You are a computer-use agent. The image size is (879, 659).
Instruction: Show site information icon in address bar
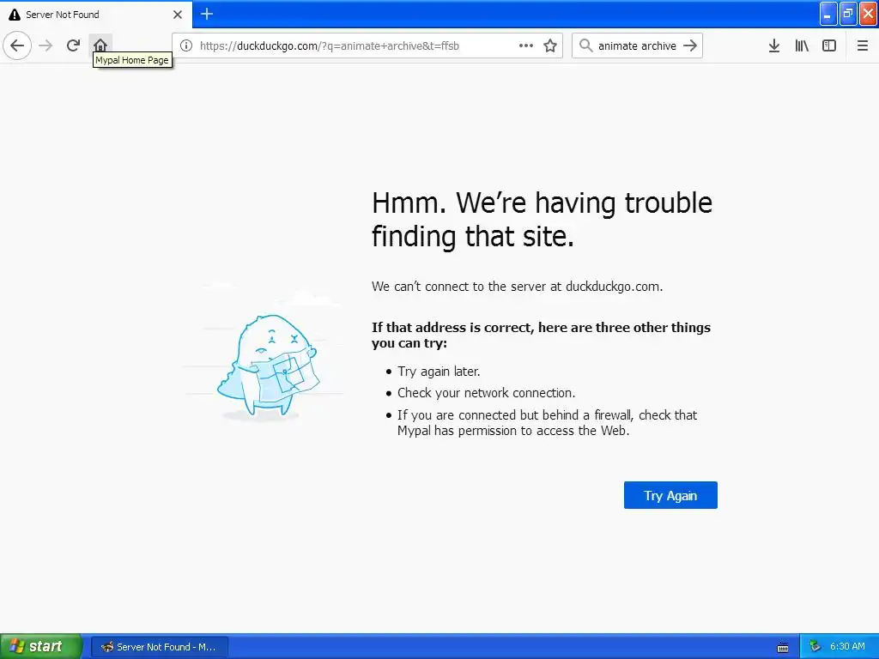pyautogui.click(x=186, y=46)
